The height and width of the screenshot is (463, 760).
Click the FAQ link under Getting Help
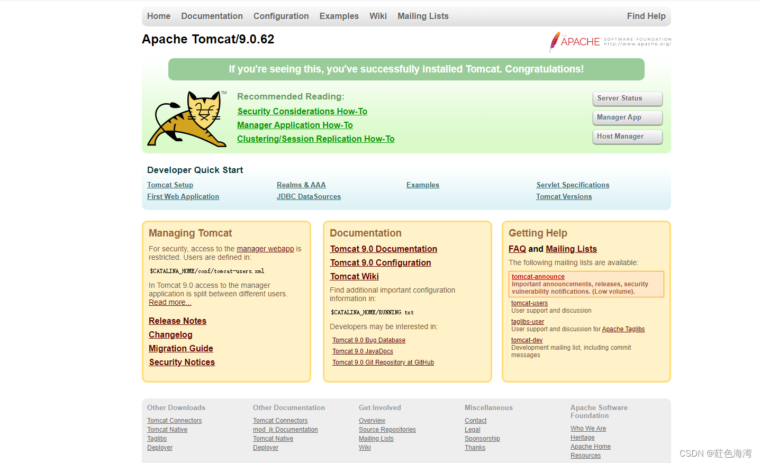(517, 249)
